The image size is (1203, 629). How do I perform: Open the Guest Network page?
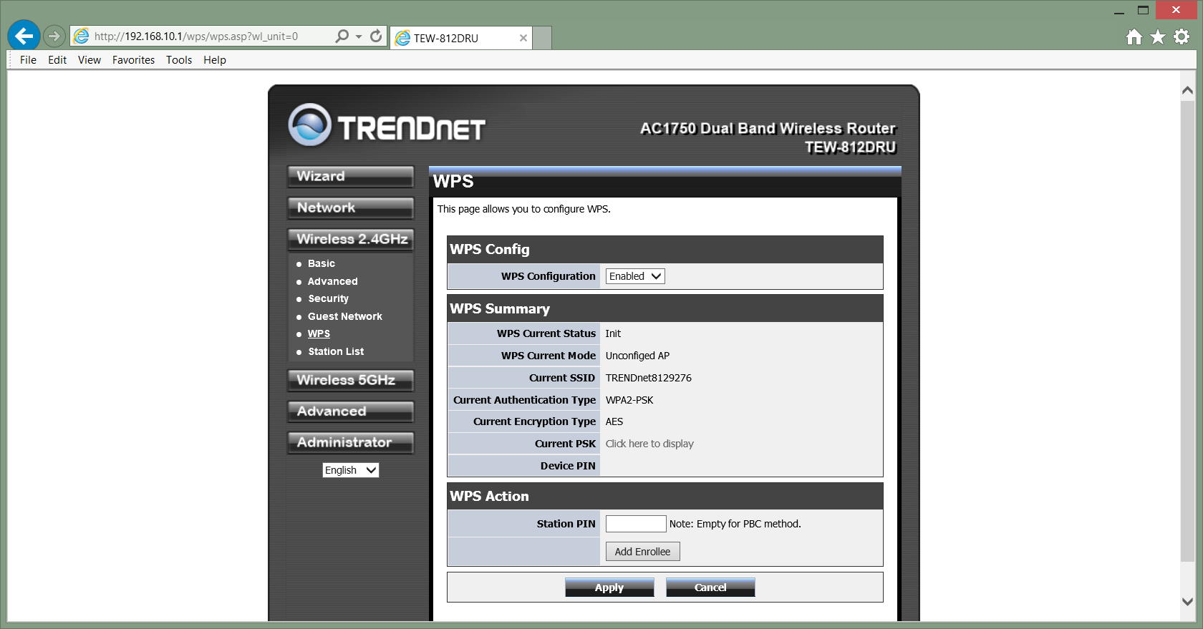345,316
